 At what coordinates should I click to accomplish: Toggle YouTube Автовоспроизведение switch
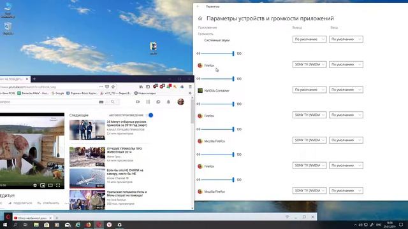pos(150,115)
